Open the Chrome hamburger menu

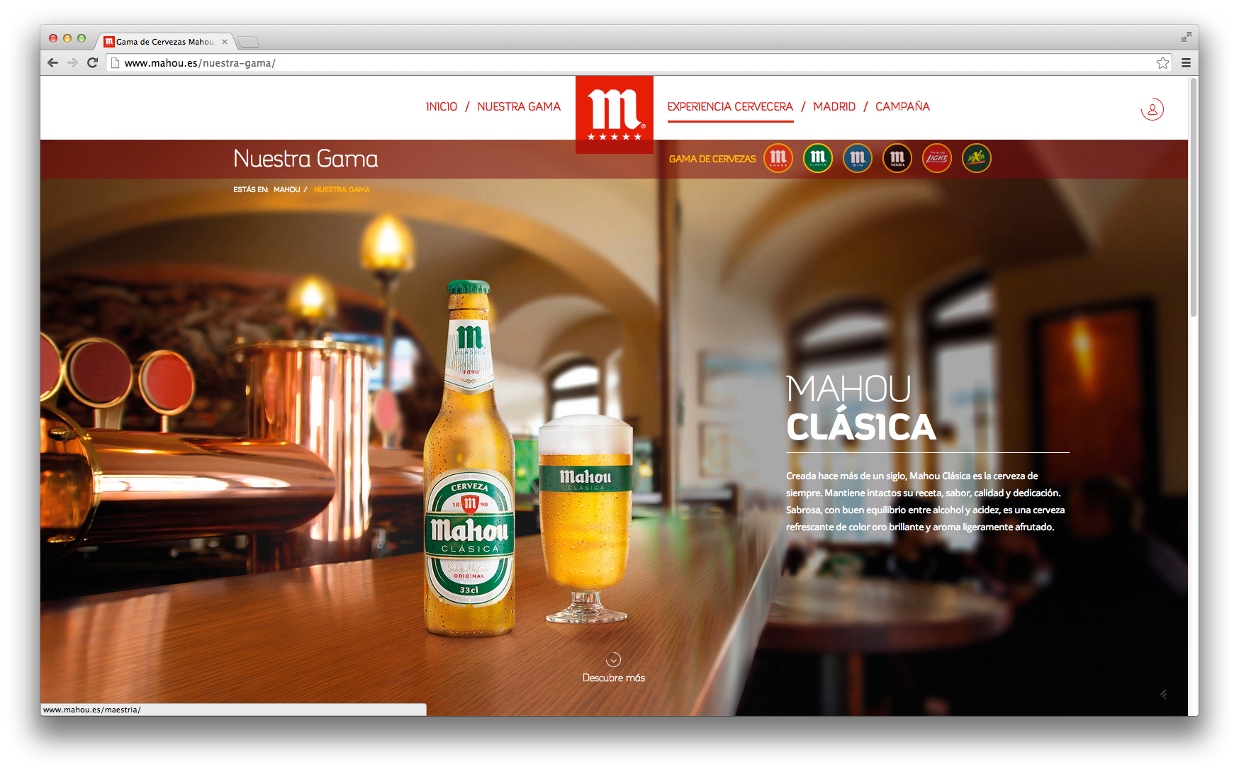(1186, 63)
